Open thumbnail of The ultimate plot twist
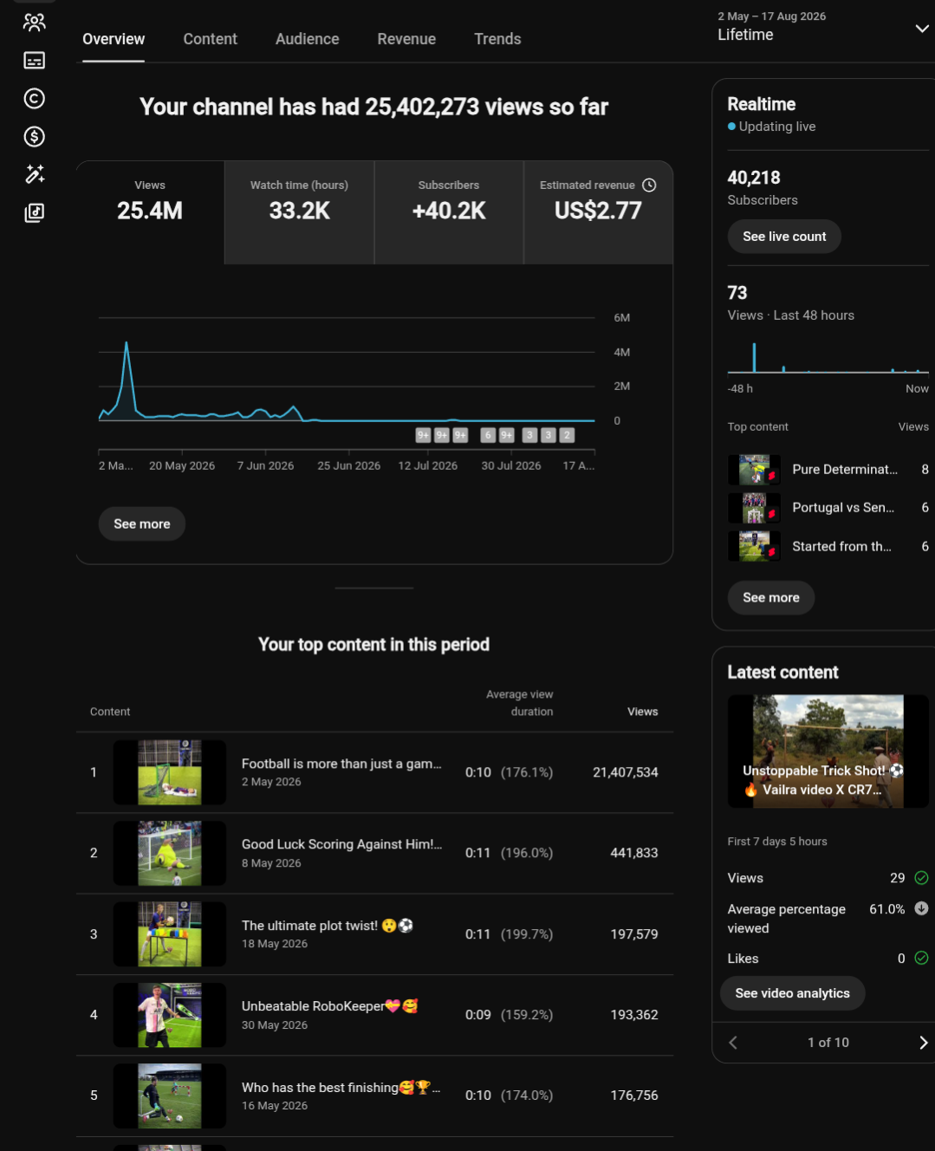The width and height of the screenshot is (935, 1151). pos(170,934)
